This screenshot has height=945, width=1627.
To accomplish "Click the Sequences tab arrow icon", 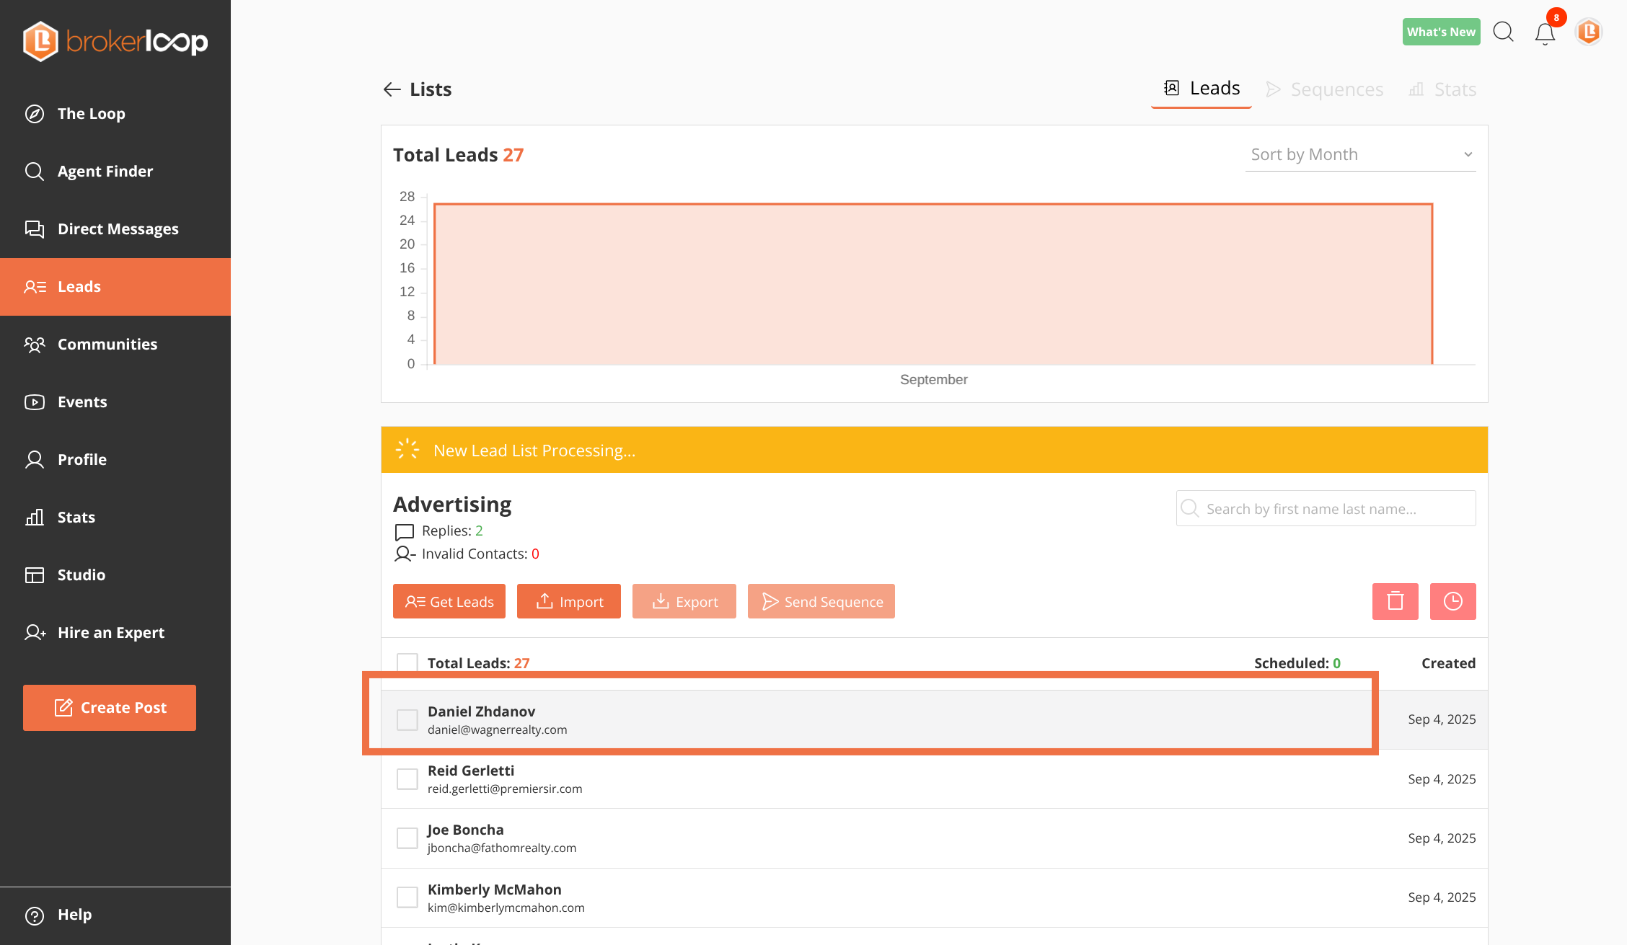I will tap(1274, 89).
